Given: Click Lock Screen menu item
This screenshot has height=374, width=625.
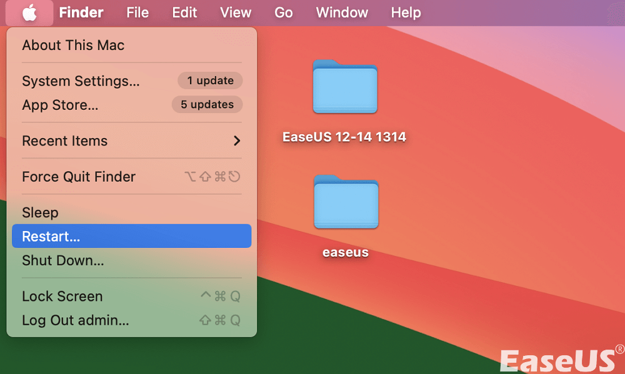Looking at the screenshot, I should coord(62,297).
